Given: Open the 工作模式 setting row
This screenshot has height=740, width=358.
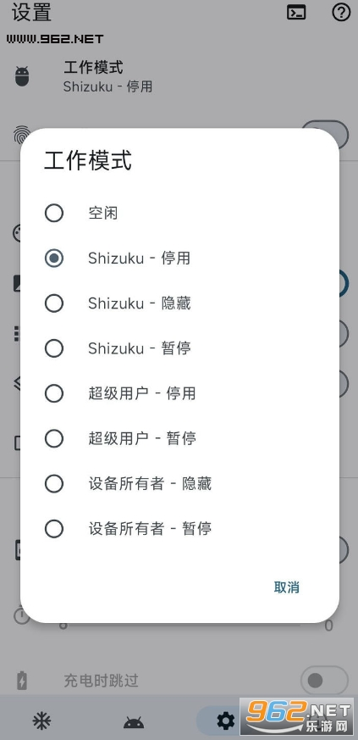Looking at the screenshot, I should tap(179, 76).
